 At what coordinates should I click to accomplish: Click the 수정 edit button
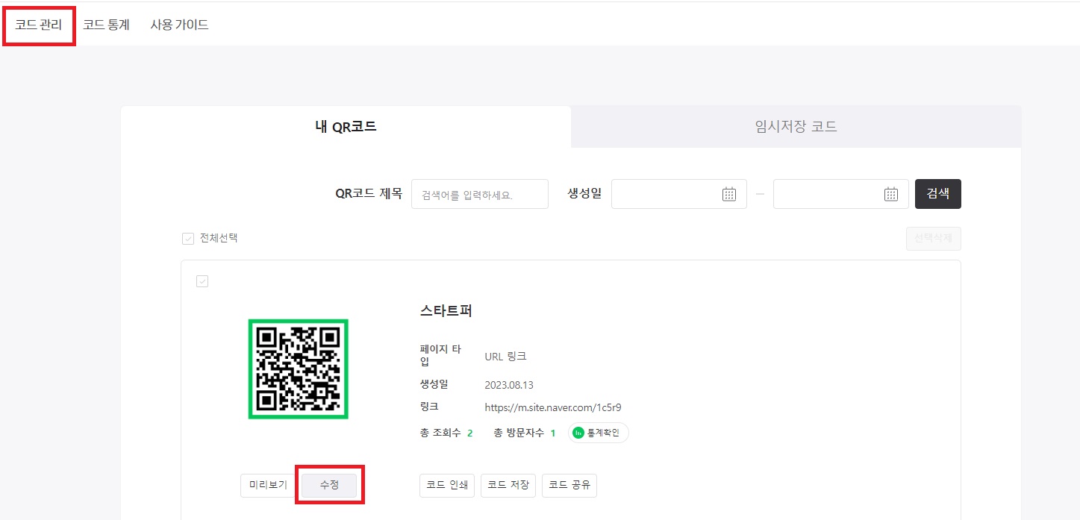329,484
